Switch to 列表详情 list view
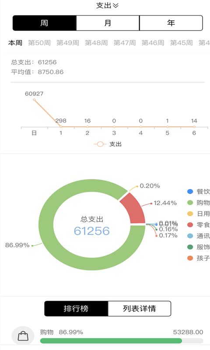The image size is (210, 350). tap(140, 308)
